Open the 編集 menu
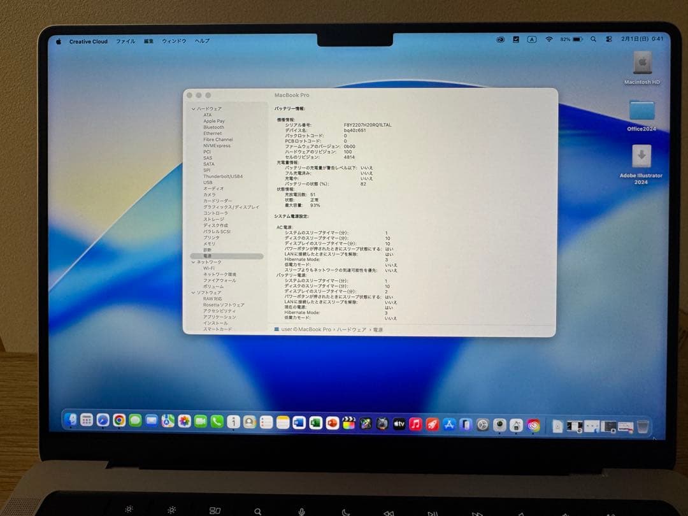Viewport: 688px width, 516px height. 148,41
